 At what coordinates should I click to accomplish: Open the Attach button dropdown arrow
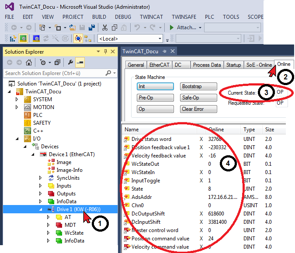coord(200,27)
